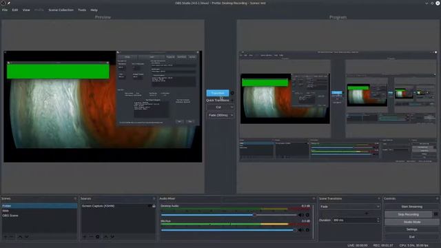The image size is (441, 248).
Task: Remove selected source with minus icon
Action: click(x=91, y=237)
